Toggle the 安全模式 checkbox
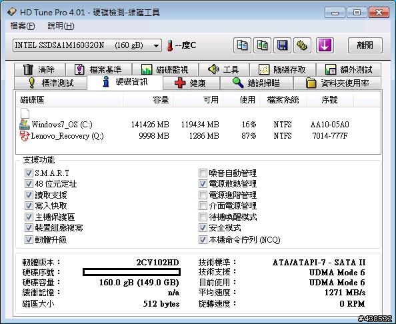 pyautogui.click(x=203, y=227)
